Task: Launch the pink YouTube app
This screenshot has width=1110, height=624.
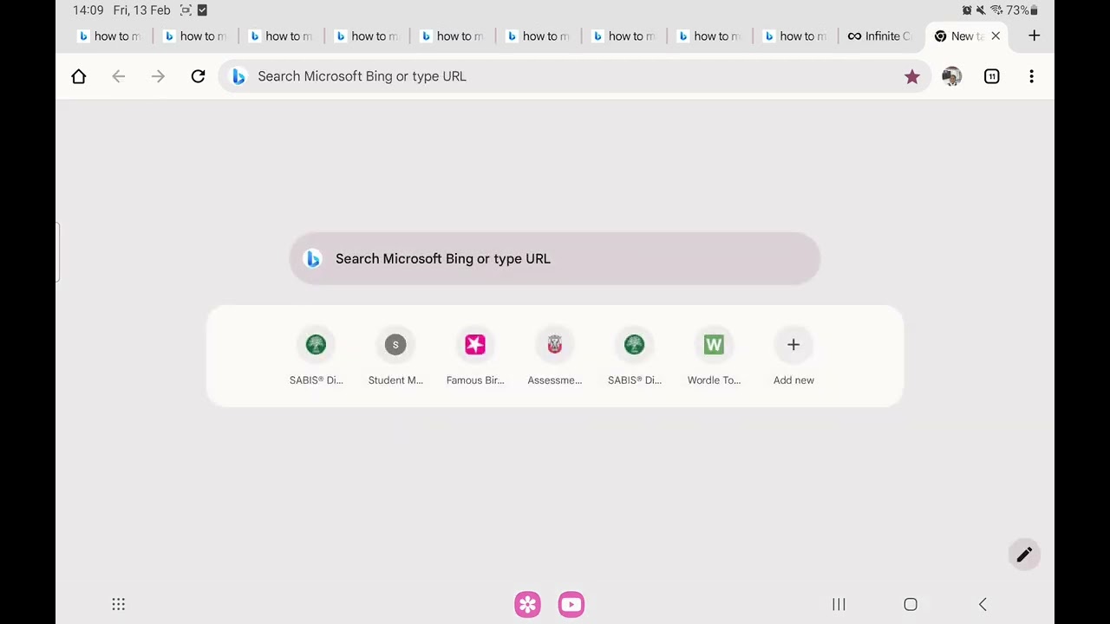Action: pyautogui.click(x=571, y=604)
